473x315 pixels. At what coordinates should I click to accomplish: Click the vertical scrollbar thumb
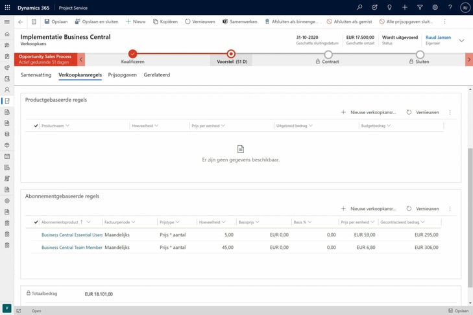(470, 217)
